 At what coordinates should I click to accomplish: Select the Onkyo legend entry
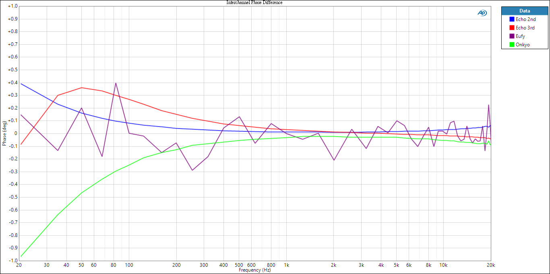[x=523, y=45]
